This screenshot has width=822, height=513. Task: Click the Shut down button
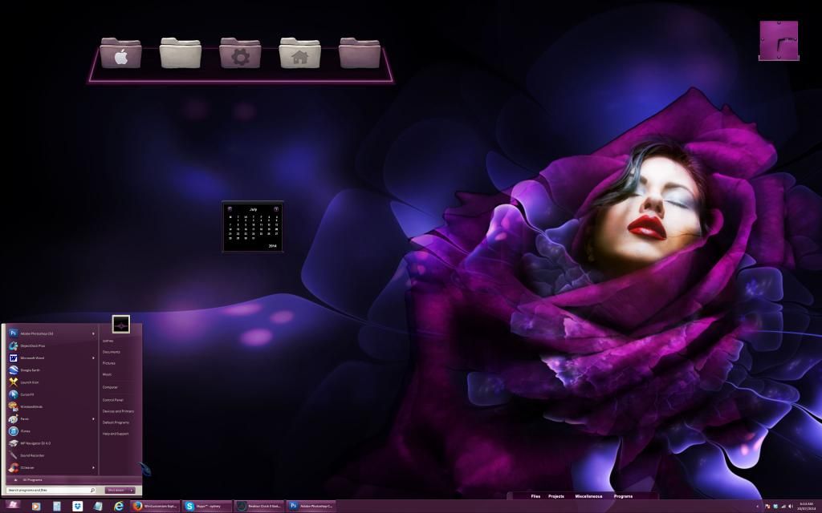point(116,490)
